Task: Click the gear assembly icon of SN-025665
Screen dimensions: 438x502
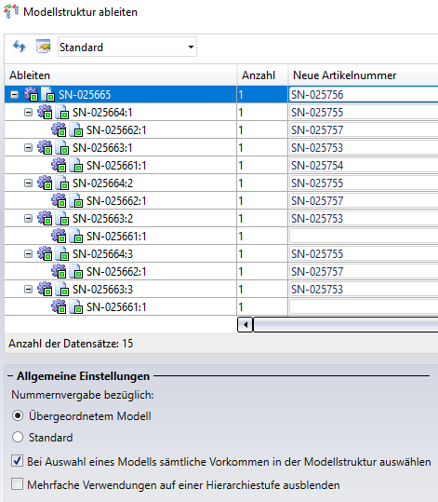Action: 31,94
